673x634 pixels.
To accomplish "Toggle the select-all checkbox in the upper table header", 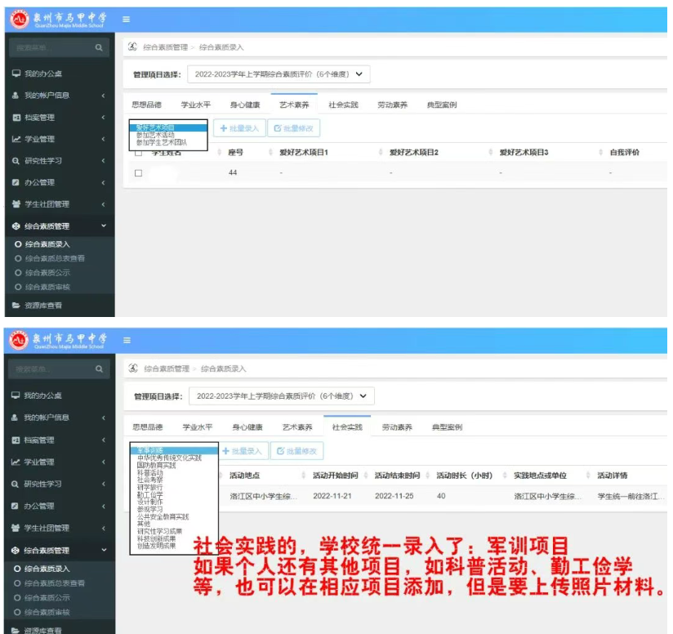I will (x=138, y=153).
